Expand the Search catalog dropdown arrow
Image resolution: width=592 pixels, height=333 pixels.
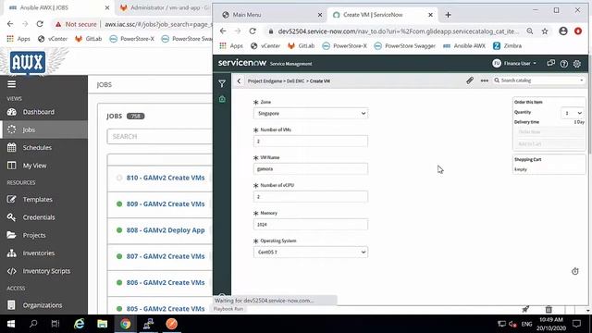pyautogui.click(x=582, y=80)
